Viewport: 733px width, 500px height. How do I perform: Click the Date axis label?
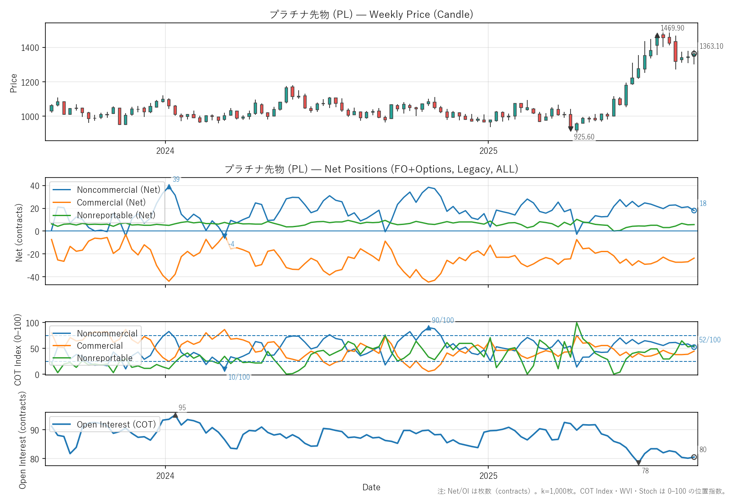pos(371,487)
